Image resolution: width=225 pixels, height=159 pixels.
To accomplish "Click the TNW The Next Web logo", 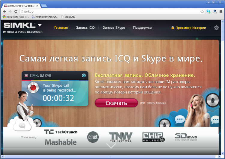I will click(x=121, y=137).
